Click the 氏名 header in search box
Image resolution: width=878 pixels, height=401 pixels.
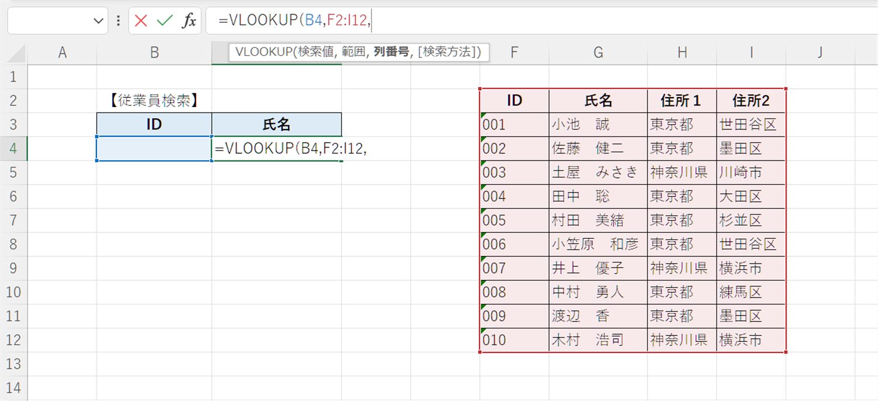click(x=276, y=125)
